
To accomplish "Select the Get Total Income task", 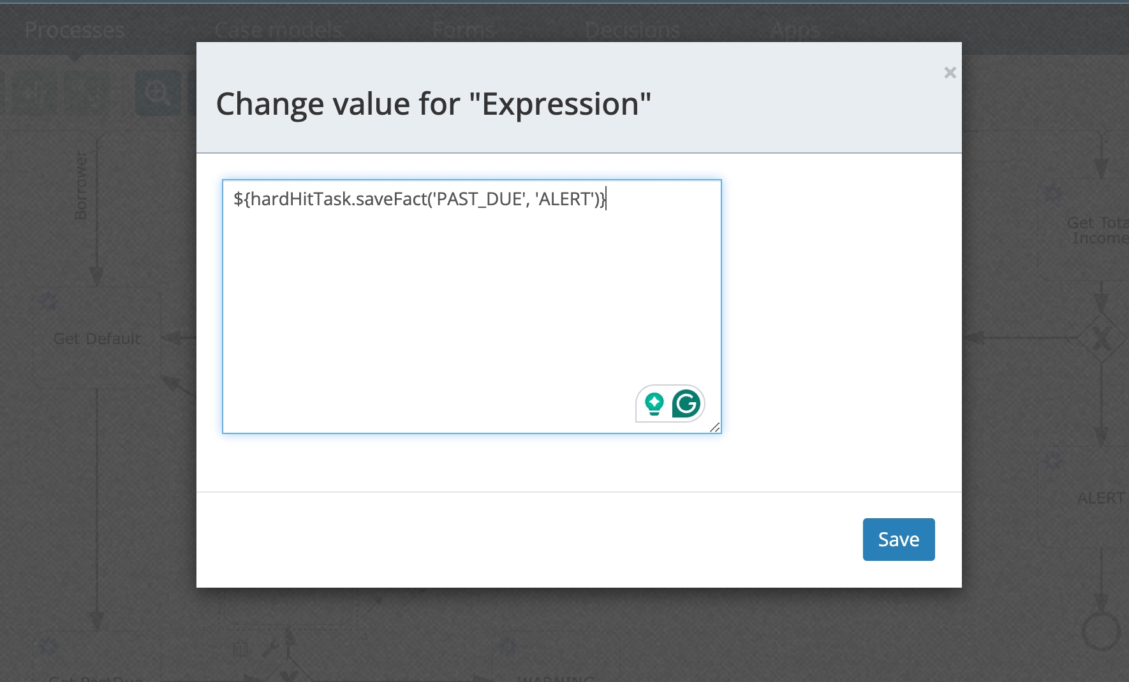I will coord(1097,230).
